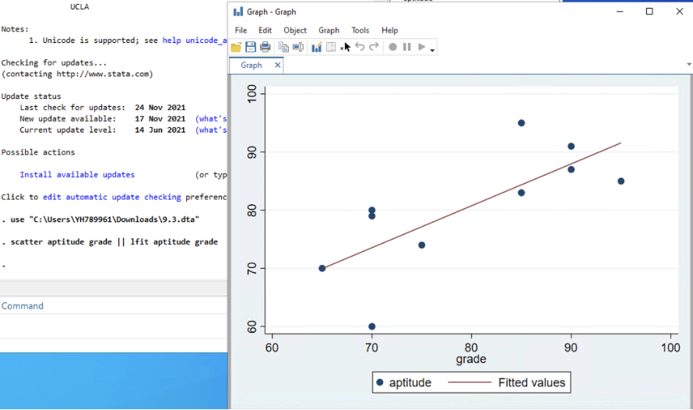Viewport: 693px width, 410px height.
Task: Click the data point at grade 70, aptitude 60
Action: tap(371, 327)
